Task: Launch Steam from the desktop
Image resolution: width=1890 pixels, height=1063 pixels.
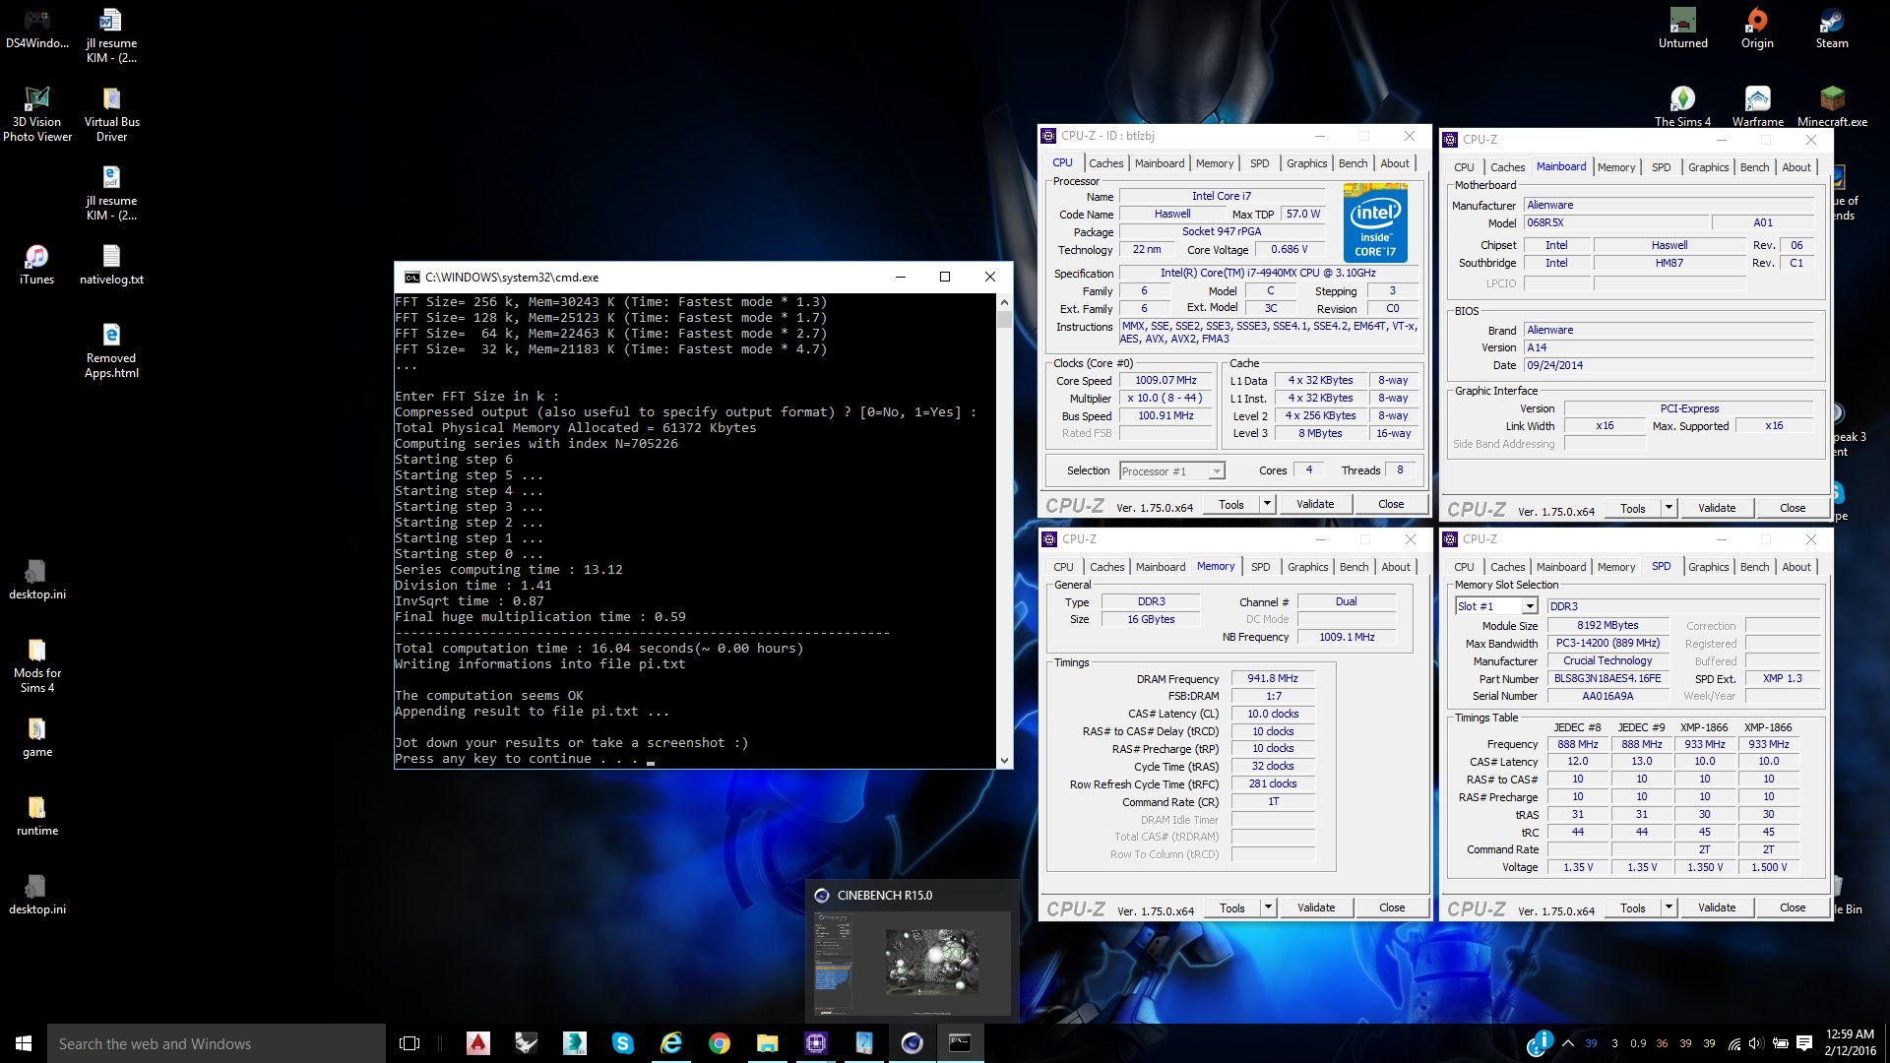Action: click(x=1832, y=28)
